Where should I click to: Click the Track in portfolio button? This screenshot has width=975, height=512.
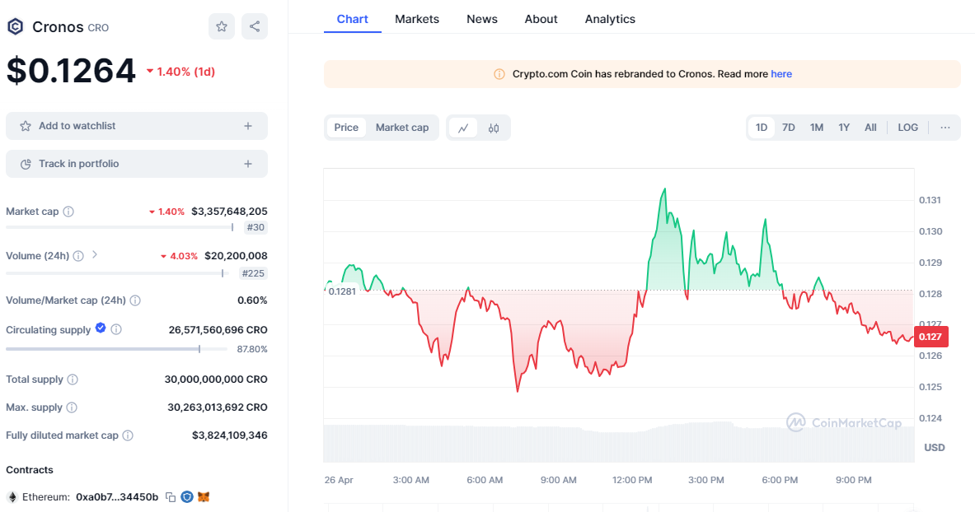point(137,164)
